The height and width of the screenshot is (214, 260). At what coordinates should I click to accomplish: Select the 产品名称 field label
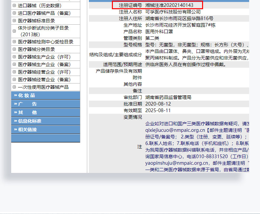[133, 32]
